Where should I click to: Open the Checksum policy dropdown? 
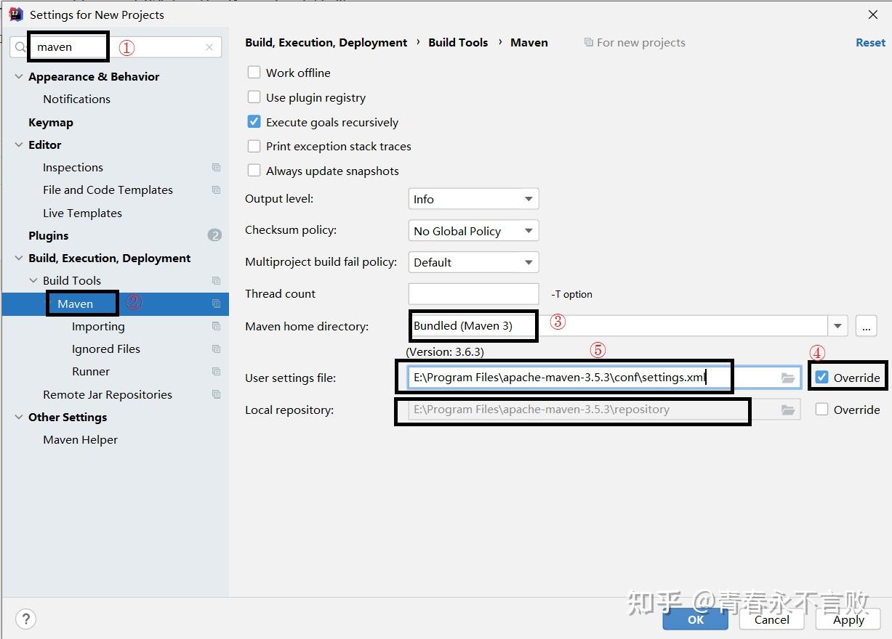pos(473,231)
